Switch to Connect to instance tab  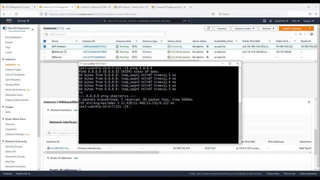coord(93,7)
